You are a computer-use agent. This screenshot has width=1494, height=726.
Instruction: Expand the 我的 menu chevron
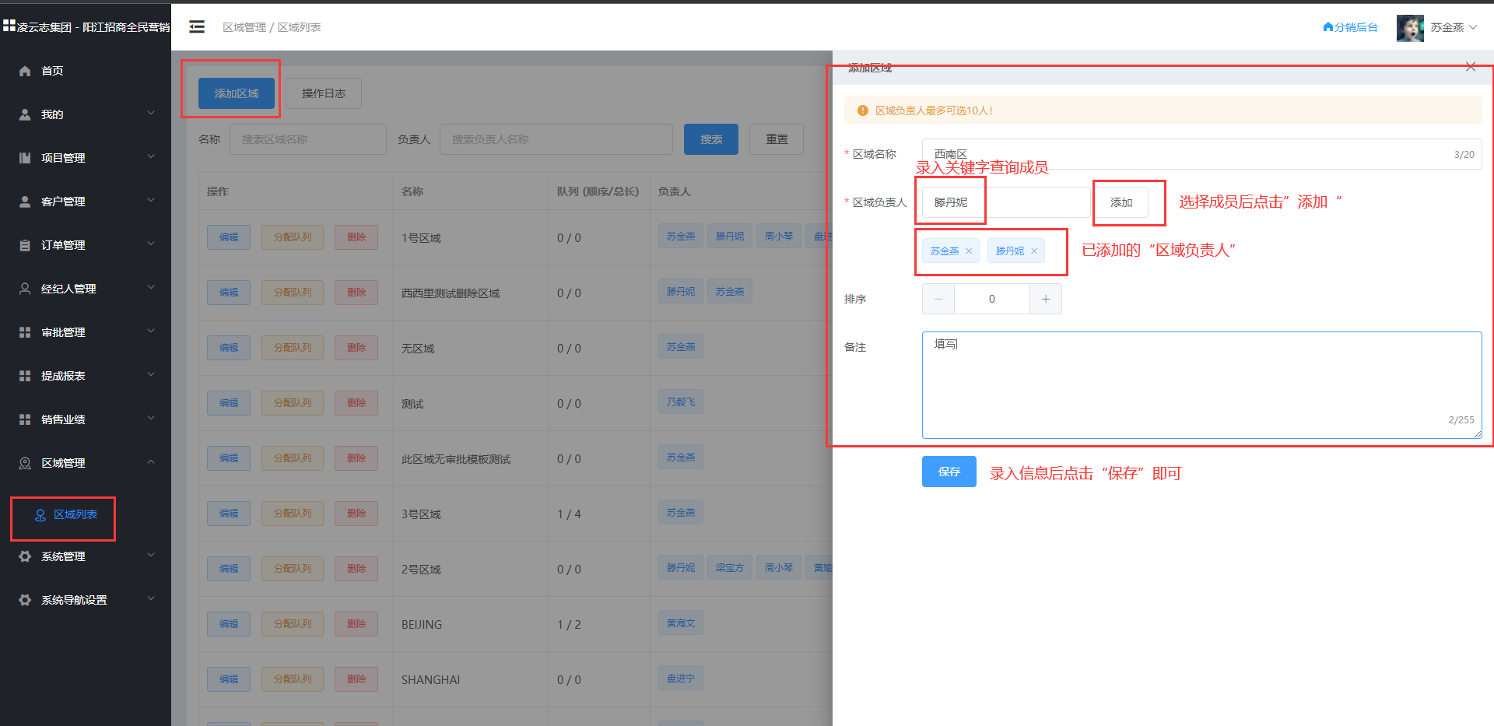(151, 114)
